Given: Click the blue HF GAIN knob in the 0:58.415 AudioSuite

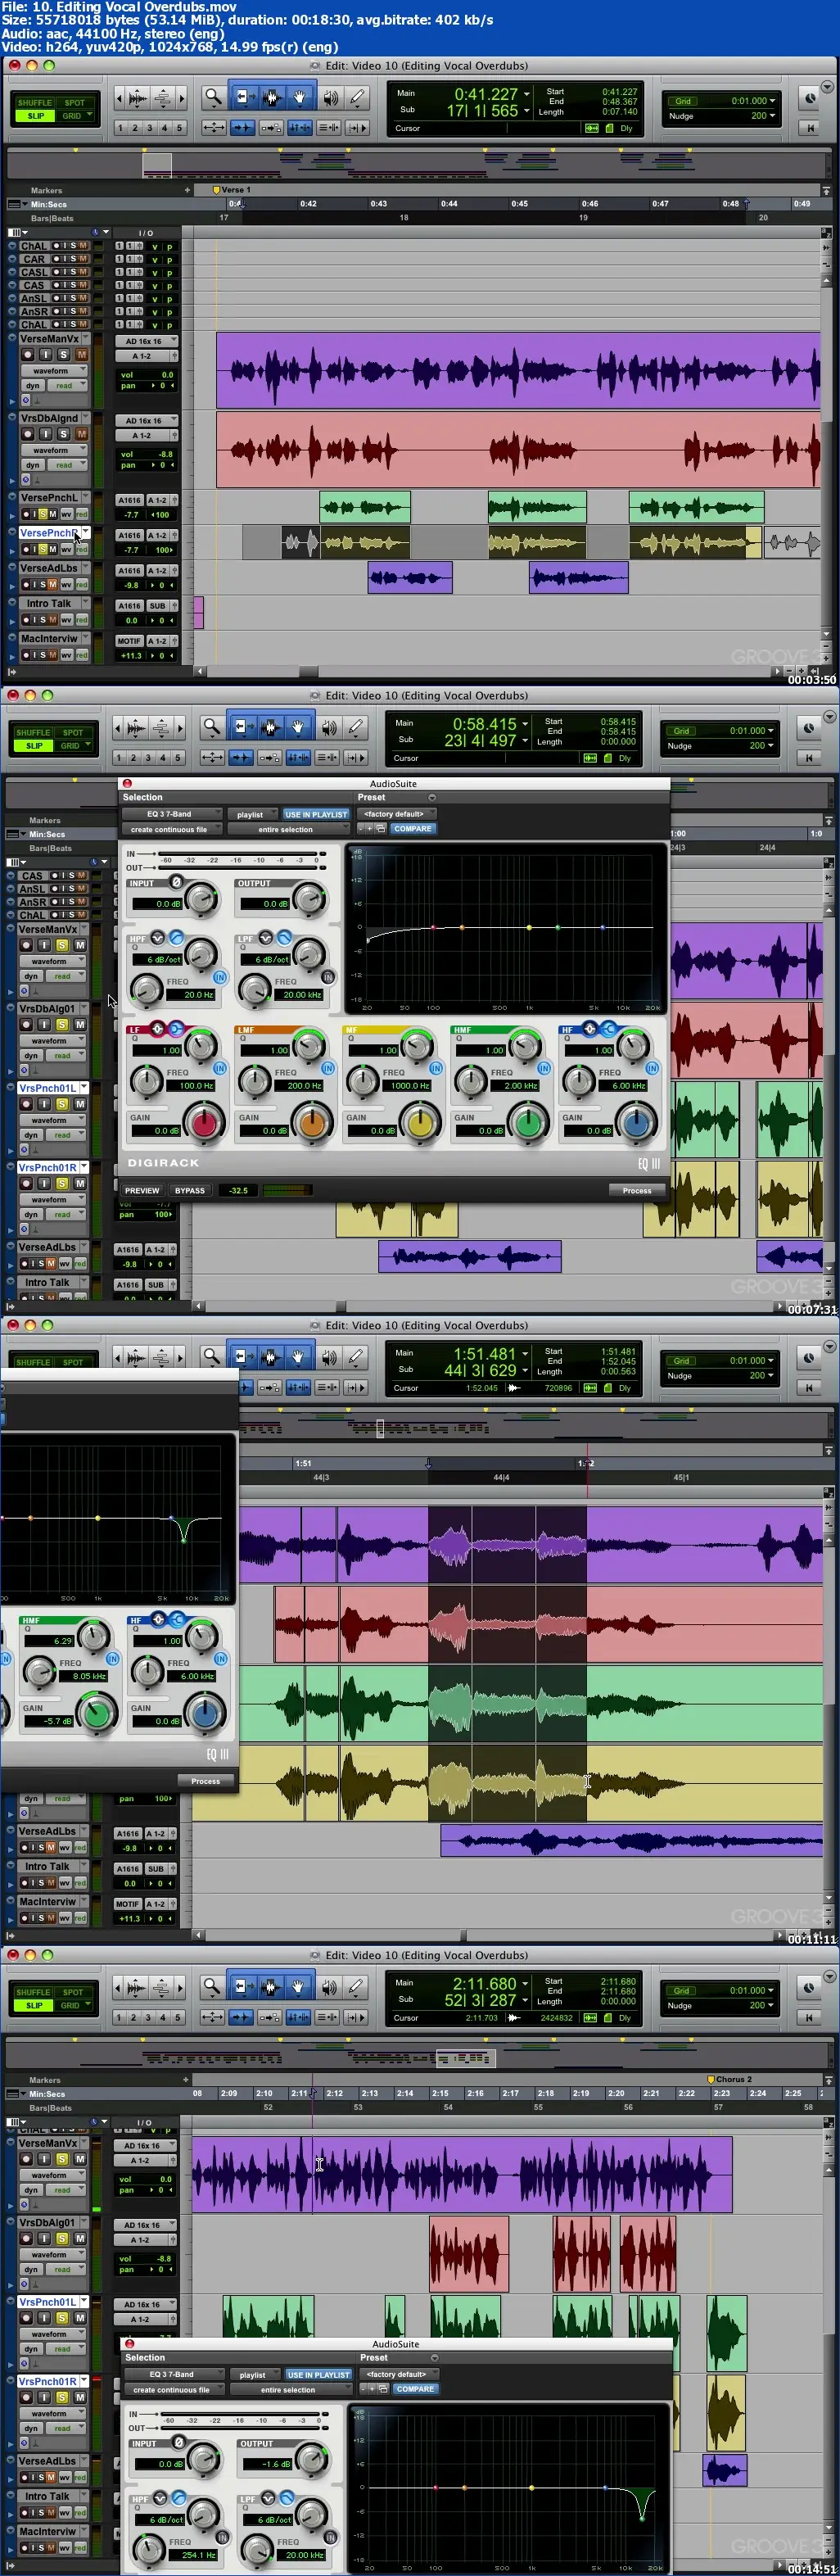Looking at the screenshot, I should pos(637,1122).
